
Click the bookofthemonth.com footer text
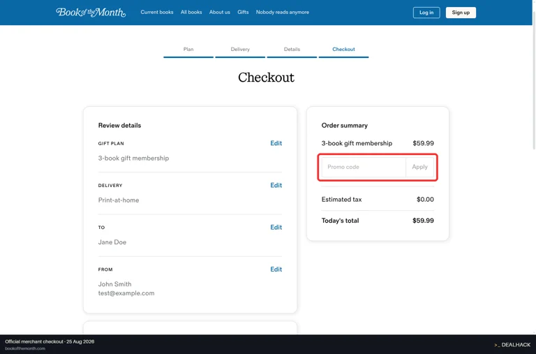(25, 348)
